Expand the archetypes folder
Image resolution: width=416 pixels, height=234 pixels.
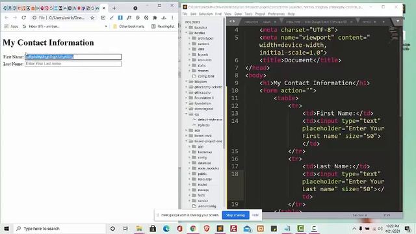pos(189,38)
